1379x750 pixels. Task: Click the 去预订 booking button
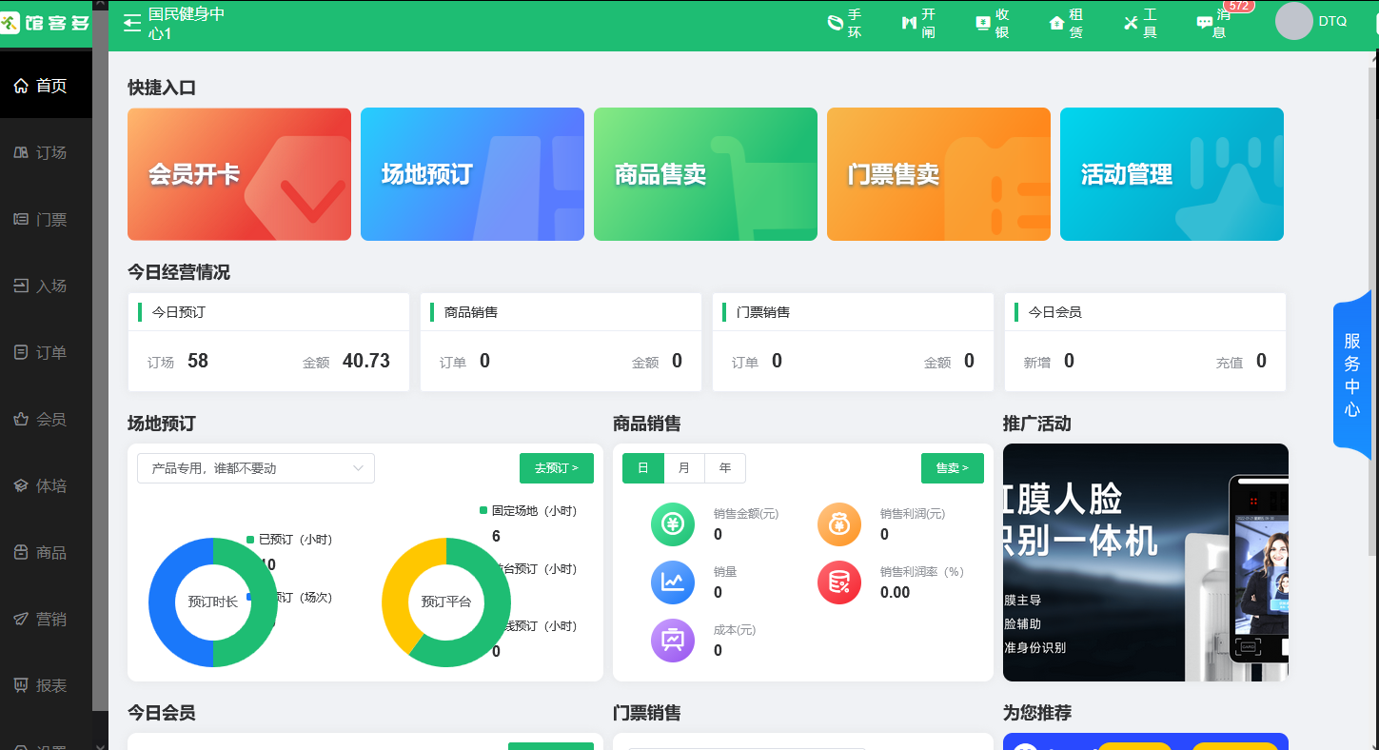[556, 467]
